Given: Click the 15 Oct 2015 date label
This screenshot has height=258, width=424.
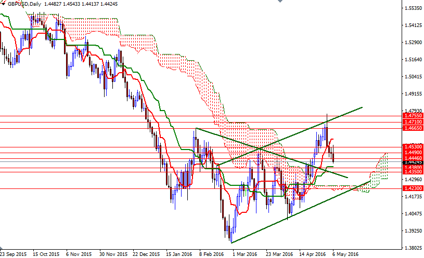Looking at the screenshot, I should [46, 254].
